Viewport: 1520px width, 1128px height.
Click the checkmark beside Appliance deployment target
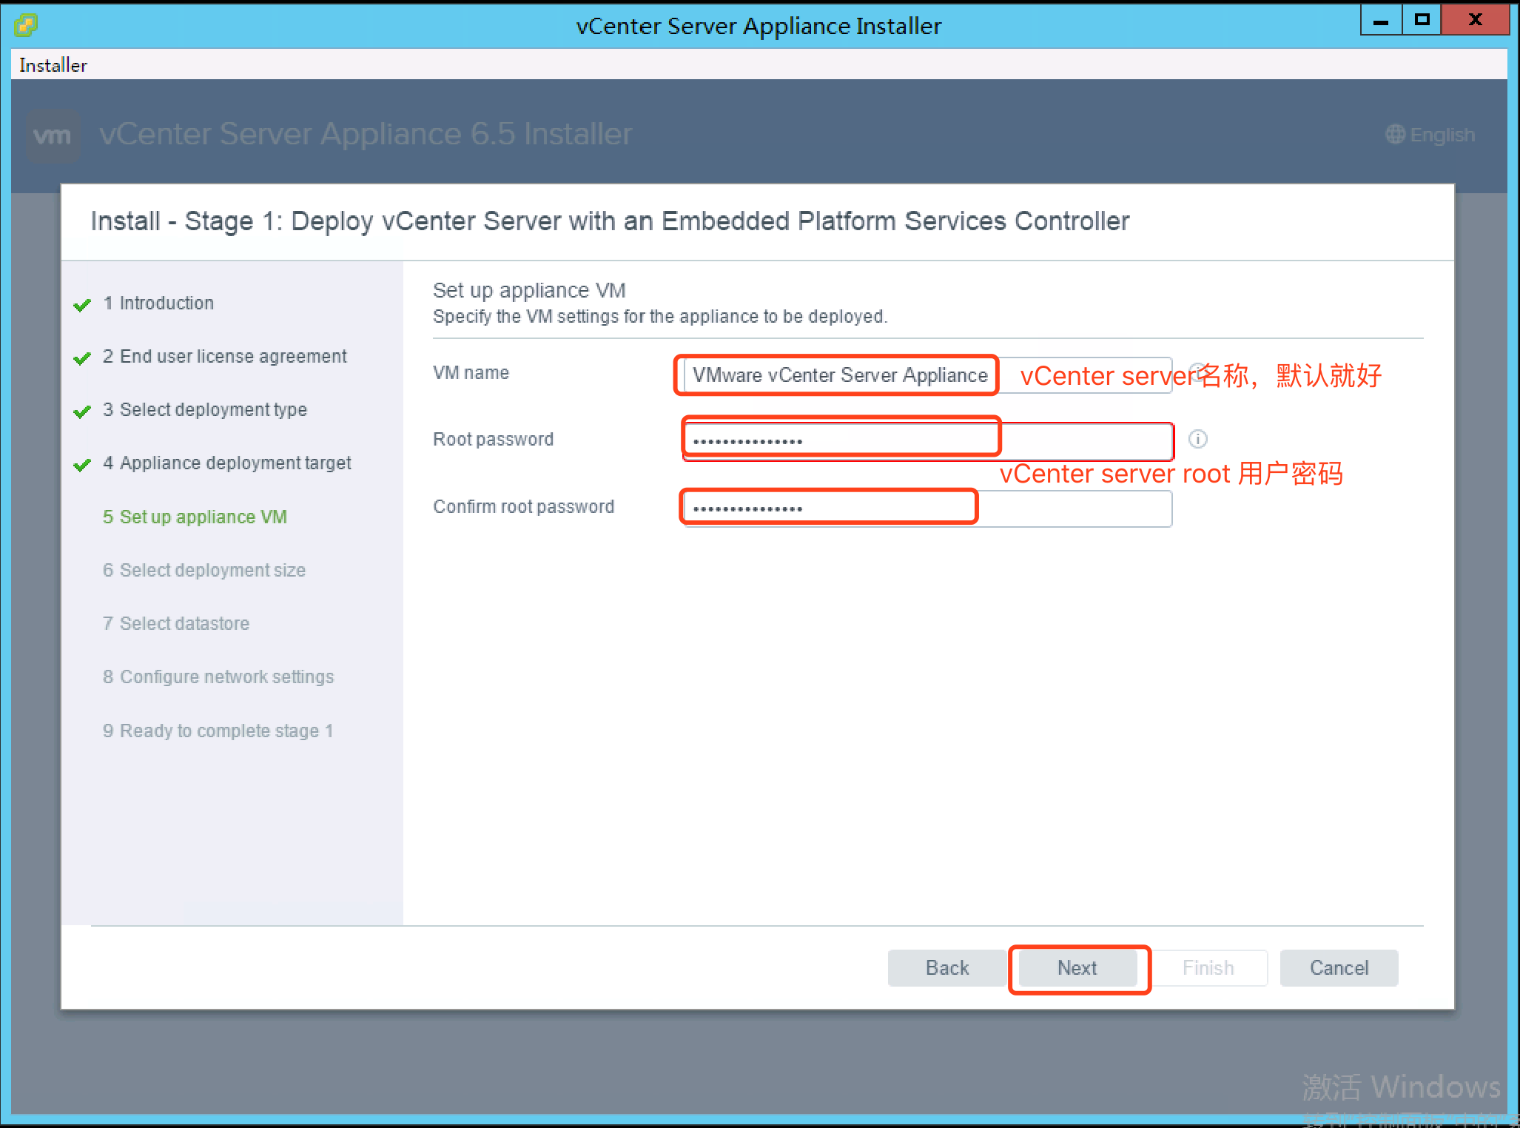[x=82, y=465]
